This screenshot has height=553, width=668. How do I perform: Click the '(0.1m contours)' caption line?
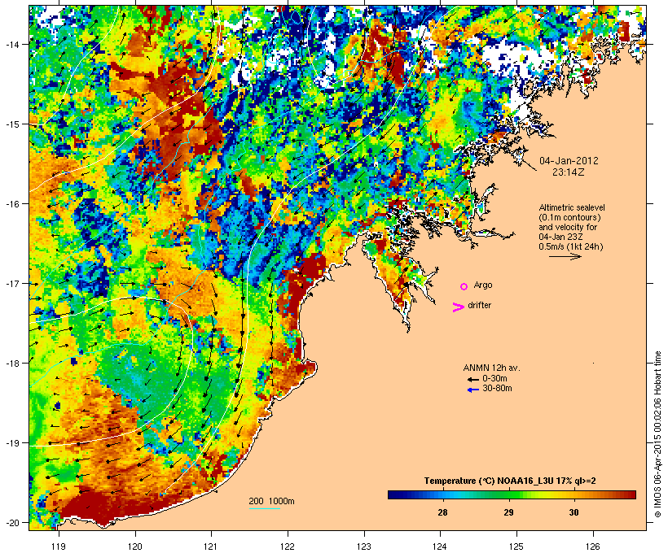569,217
